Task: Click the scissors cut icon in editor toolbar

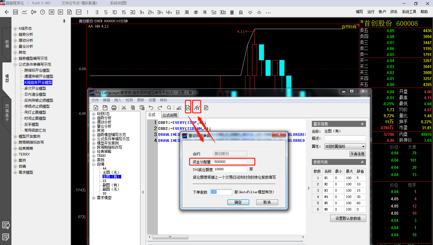Action: [124, 108]
